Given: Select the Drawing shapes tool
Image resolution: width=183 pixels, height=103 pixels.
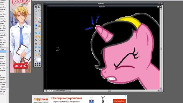Looking at the screenshot, I should 39,29.
